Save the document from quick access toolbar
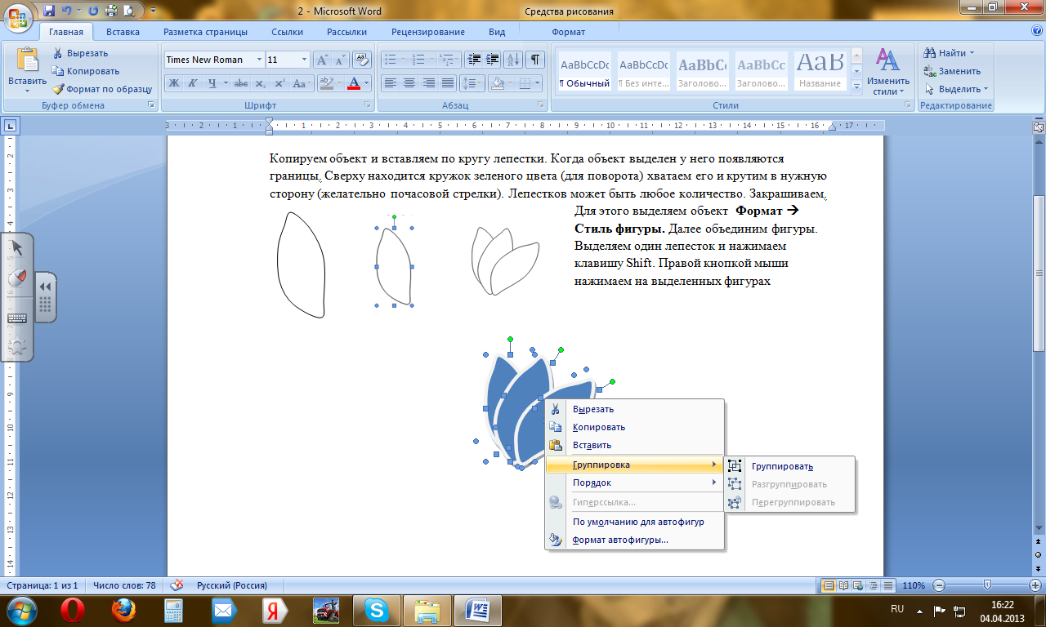The image size is (1046, 627). tap(49, 11)
